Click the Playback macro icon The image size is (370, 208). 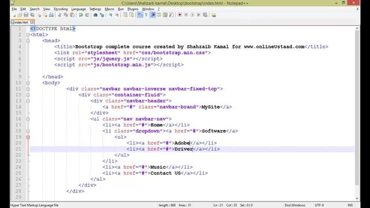pyautogui.click(x=193, y=15)
